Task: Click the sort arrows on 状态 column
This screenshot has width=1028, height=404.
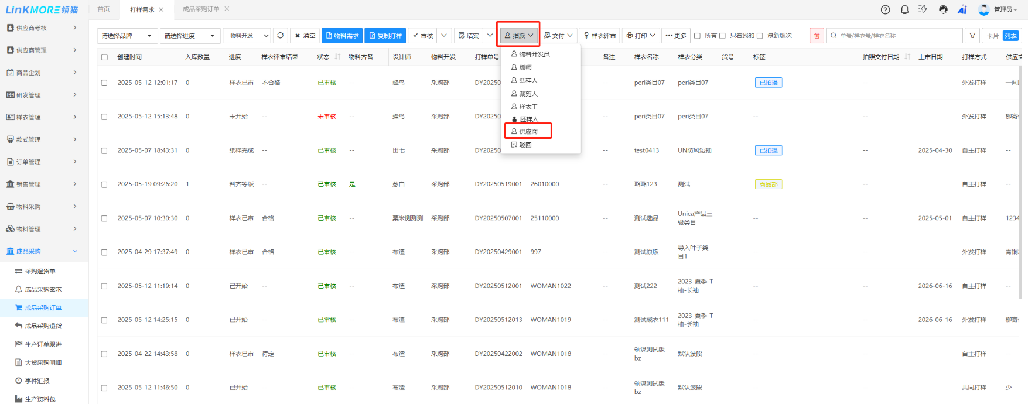Action: tap(337, 57)
